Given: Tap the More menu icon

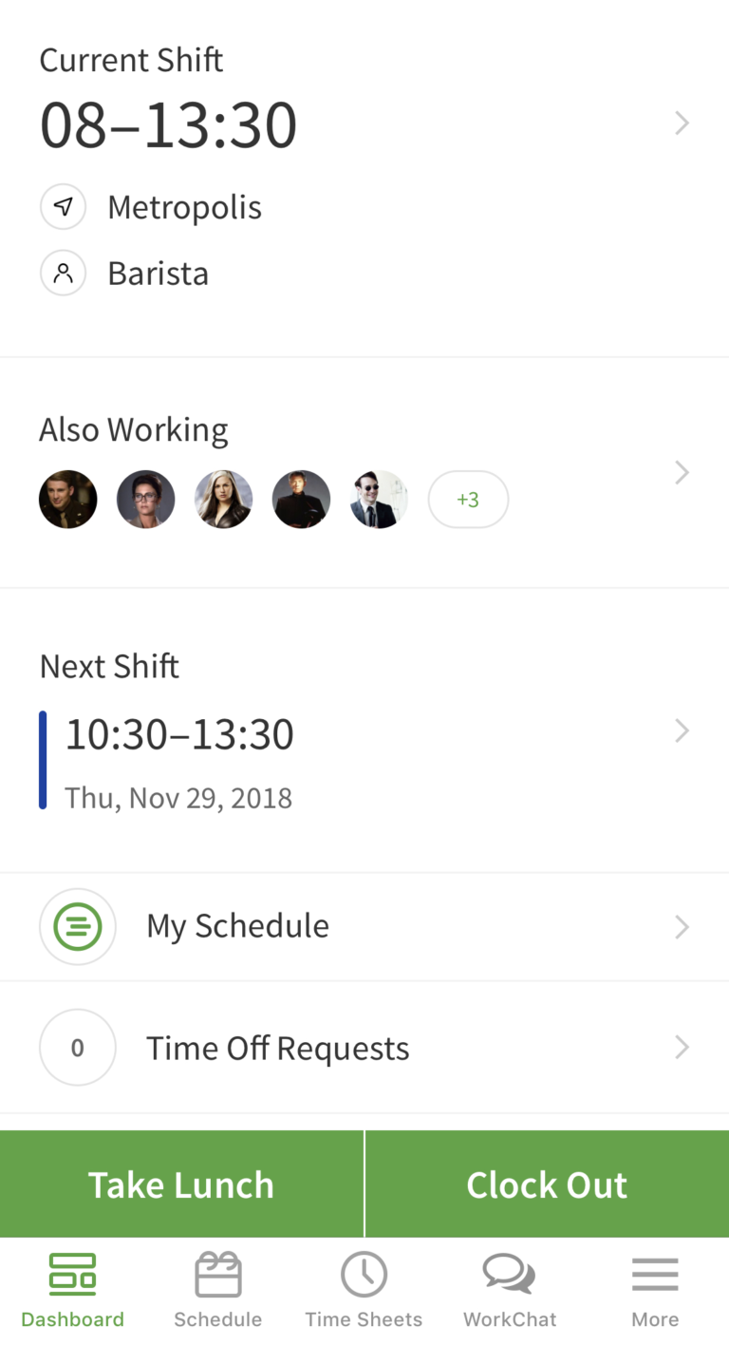Looking at the screenshot, I should point(655,1273).
